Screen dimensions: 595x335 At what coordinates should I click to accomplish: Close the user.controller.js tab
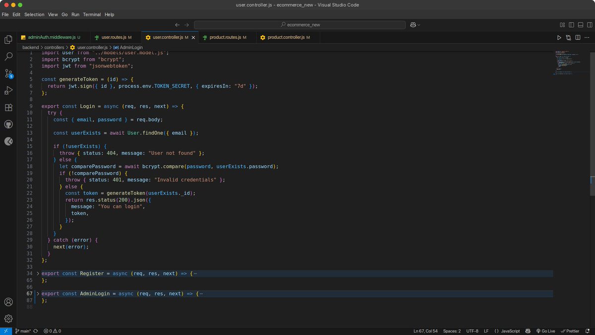193,37
